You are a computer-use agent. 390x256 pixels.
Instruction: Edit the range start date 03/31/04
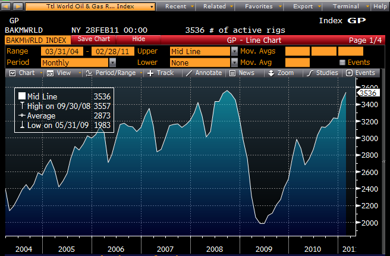[62, 51]
